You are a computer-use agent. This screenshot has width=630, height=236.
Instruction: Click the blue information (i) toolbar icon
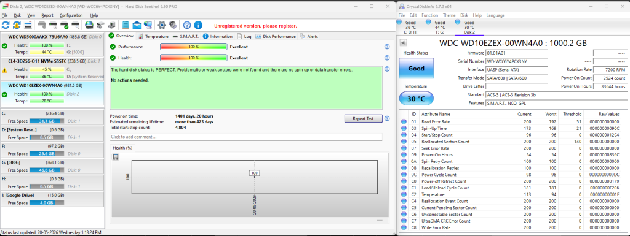(x=198, y=25)
